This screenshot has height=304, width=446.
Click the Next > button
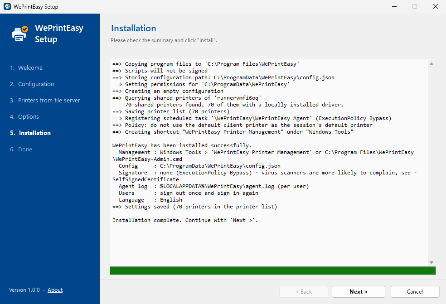(359, 292)
